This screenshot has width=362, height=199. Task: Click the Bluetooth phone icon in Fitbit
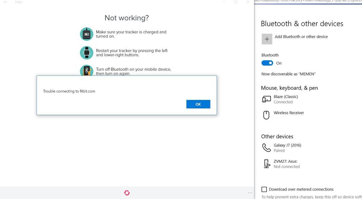coord(87,70)
